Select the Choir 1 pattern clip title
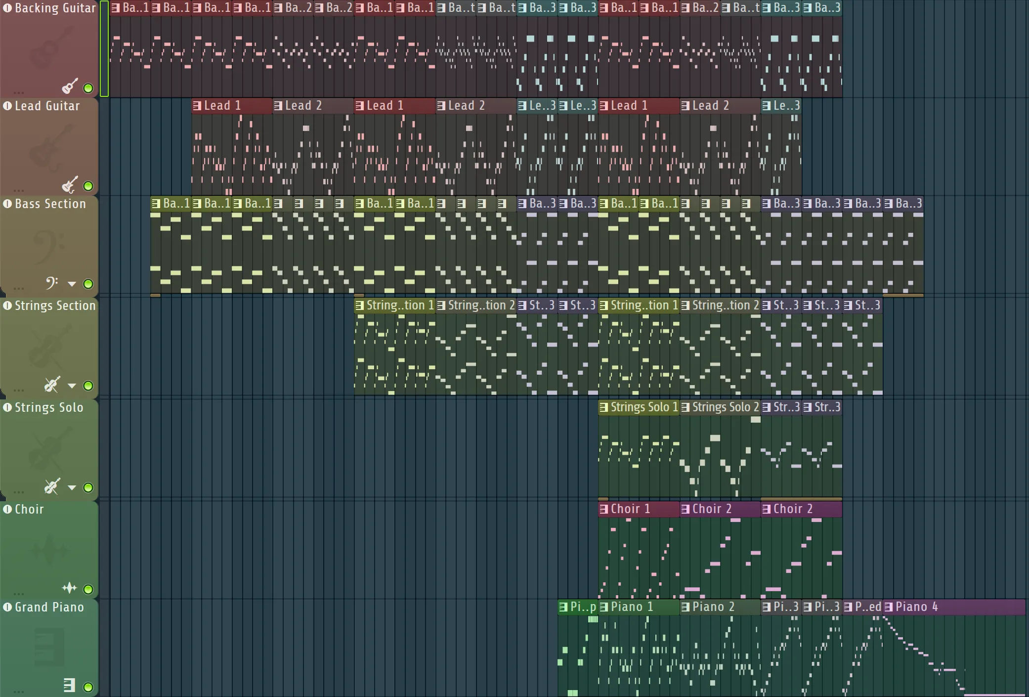 (x=631, y=509)
